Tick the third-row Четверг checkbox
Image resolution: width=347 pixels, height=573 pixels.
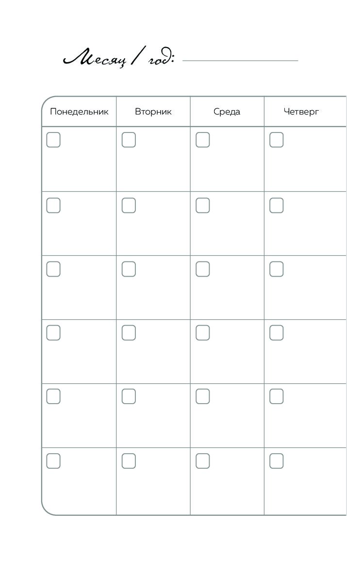click(277, 269)
